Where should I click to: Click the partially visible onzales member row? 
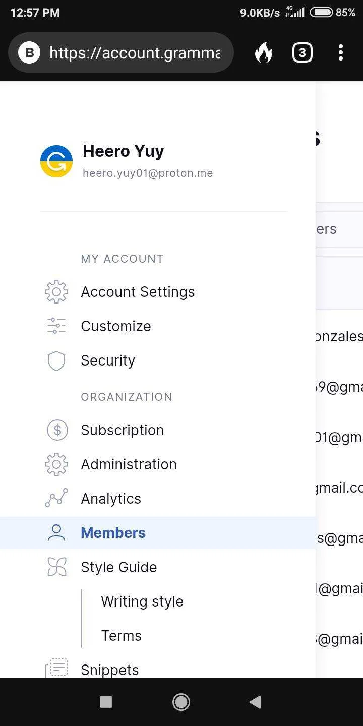(x=339, y=336)
